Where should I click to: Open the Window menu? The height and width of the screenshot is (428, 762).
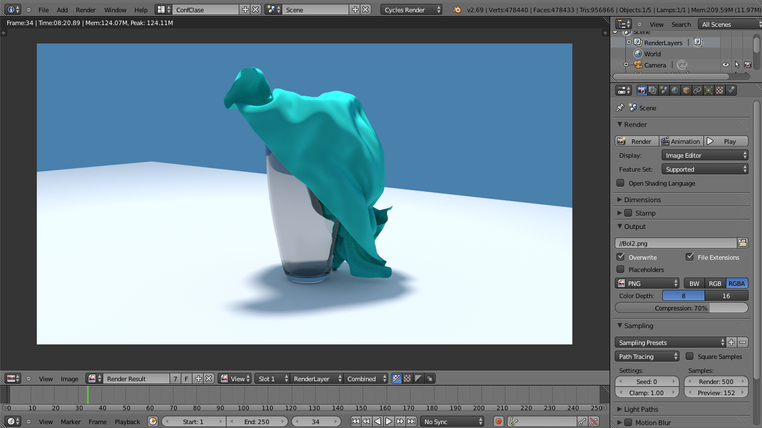coord(115,9)
